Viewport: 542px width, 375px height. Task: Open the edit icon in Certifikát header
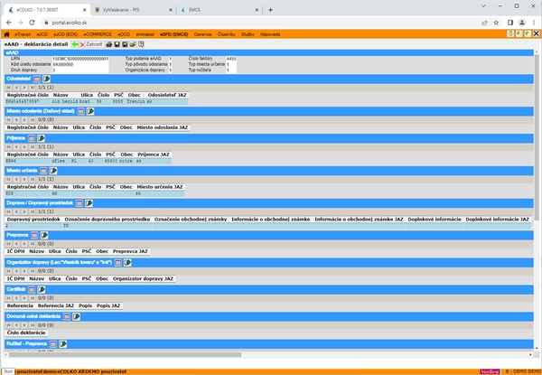point(42,290)
